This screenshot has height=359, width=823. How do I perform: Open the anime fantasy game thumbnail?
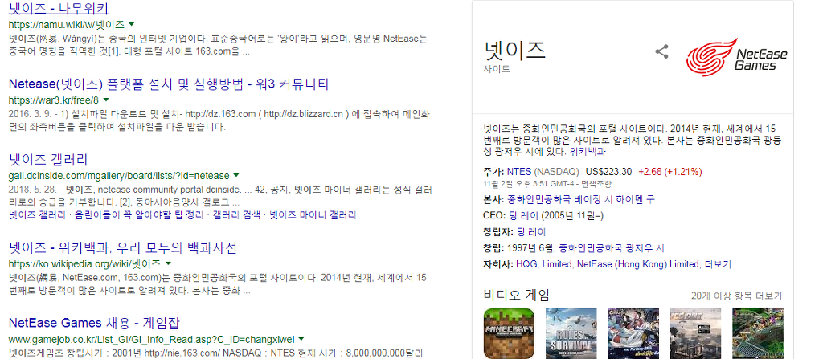coord(633,334)
